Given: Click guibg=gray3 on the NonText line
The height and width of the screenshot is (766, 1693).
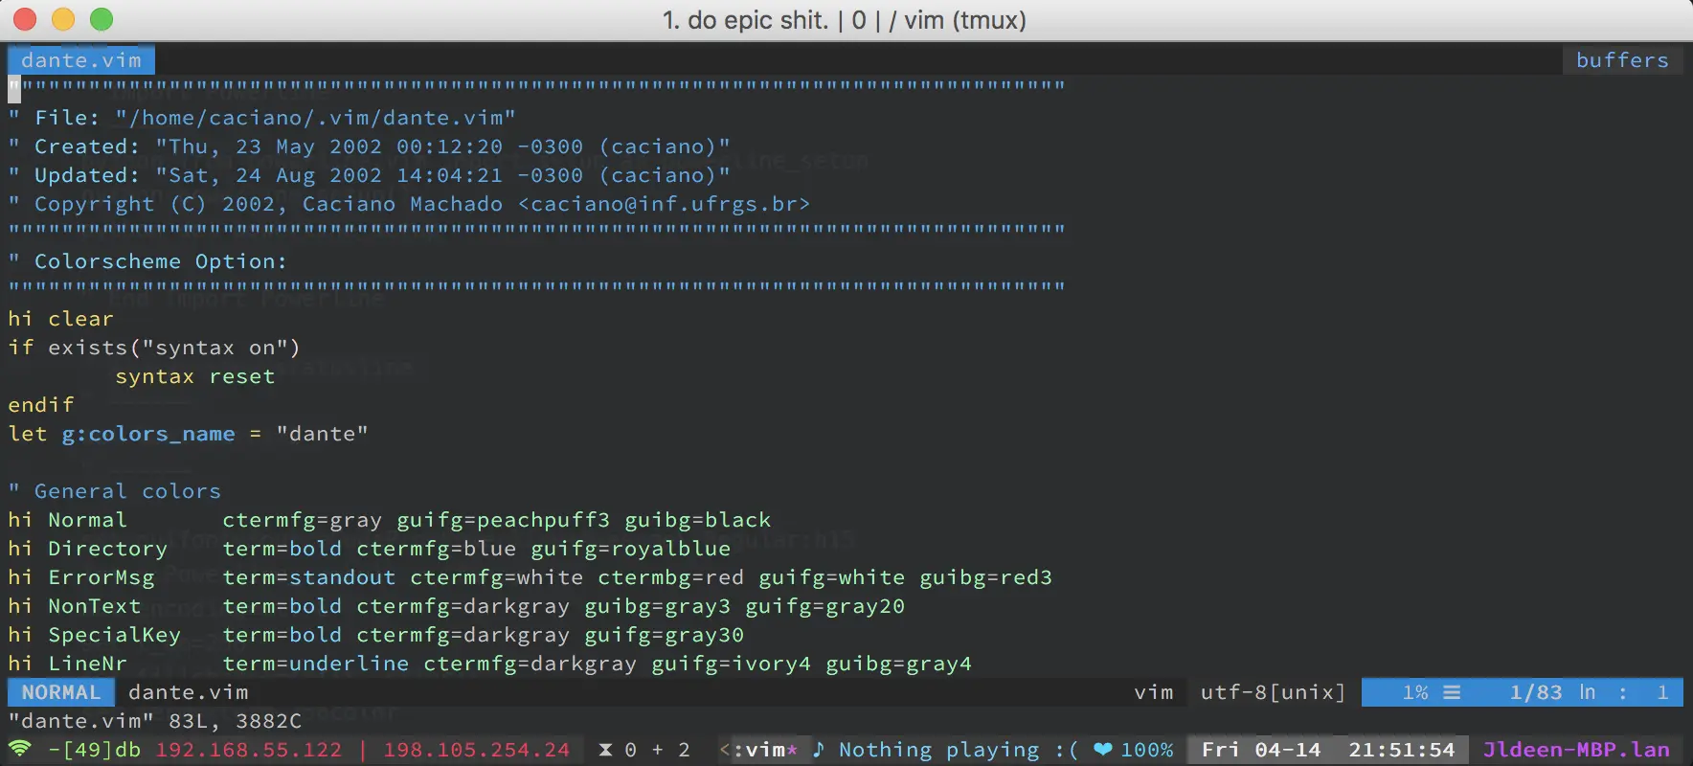Looking at the screenshot, I should tap(658, 606).
